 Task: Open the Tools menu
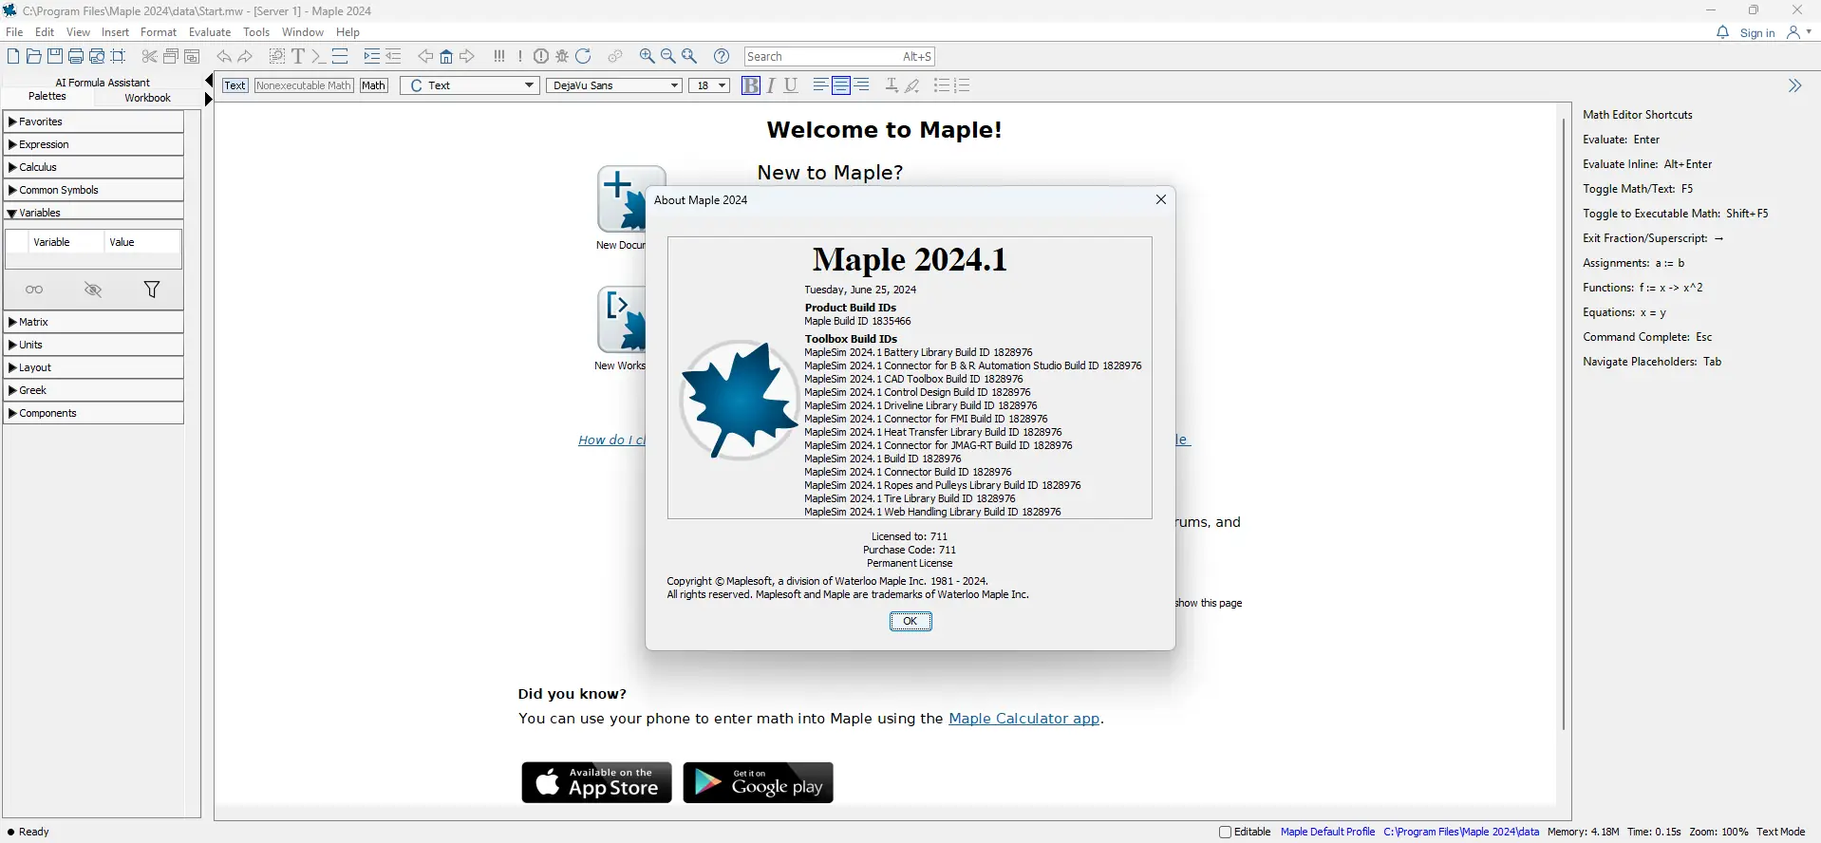[x=256, y=32]
